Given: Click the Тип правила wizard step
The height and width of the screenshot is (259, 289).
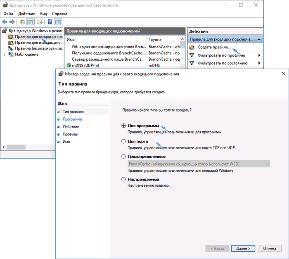Looking at the screenshot, I should click(x=73, y=112).
